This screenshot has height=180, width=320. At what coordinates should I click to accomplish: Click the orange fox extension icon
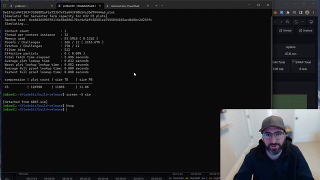pos(275,12)
